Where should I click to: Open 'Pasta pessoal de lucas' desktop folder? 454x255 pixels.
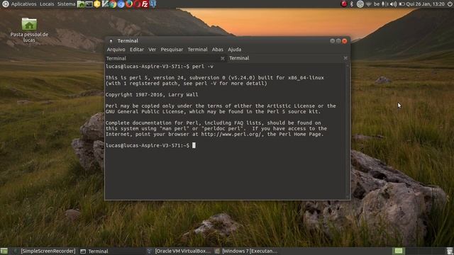click(x=29, y=30)
